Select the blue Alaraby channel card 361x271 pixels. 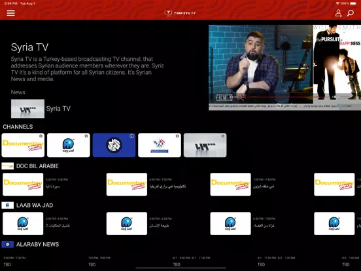click(x=114, y=145)
